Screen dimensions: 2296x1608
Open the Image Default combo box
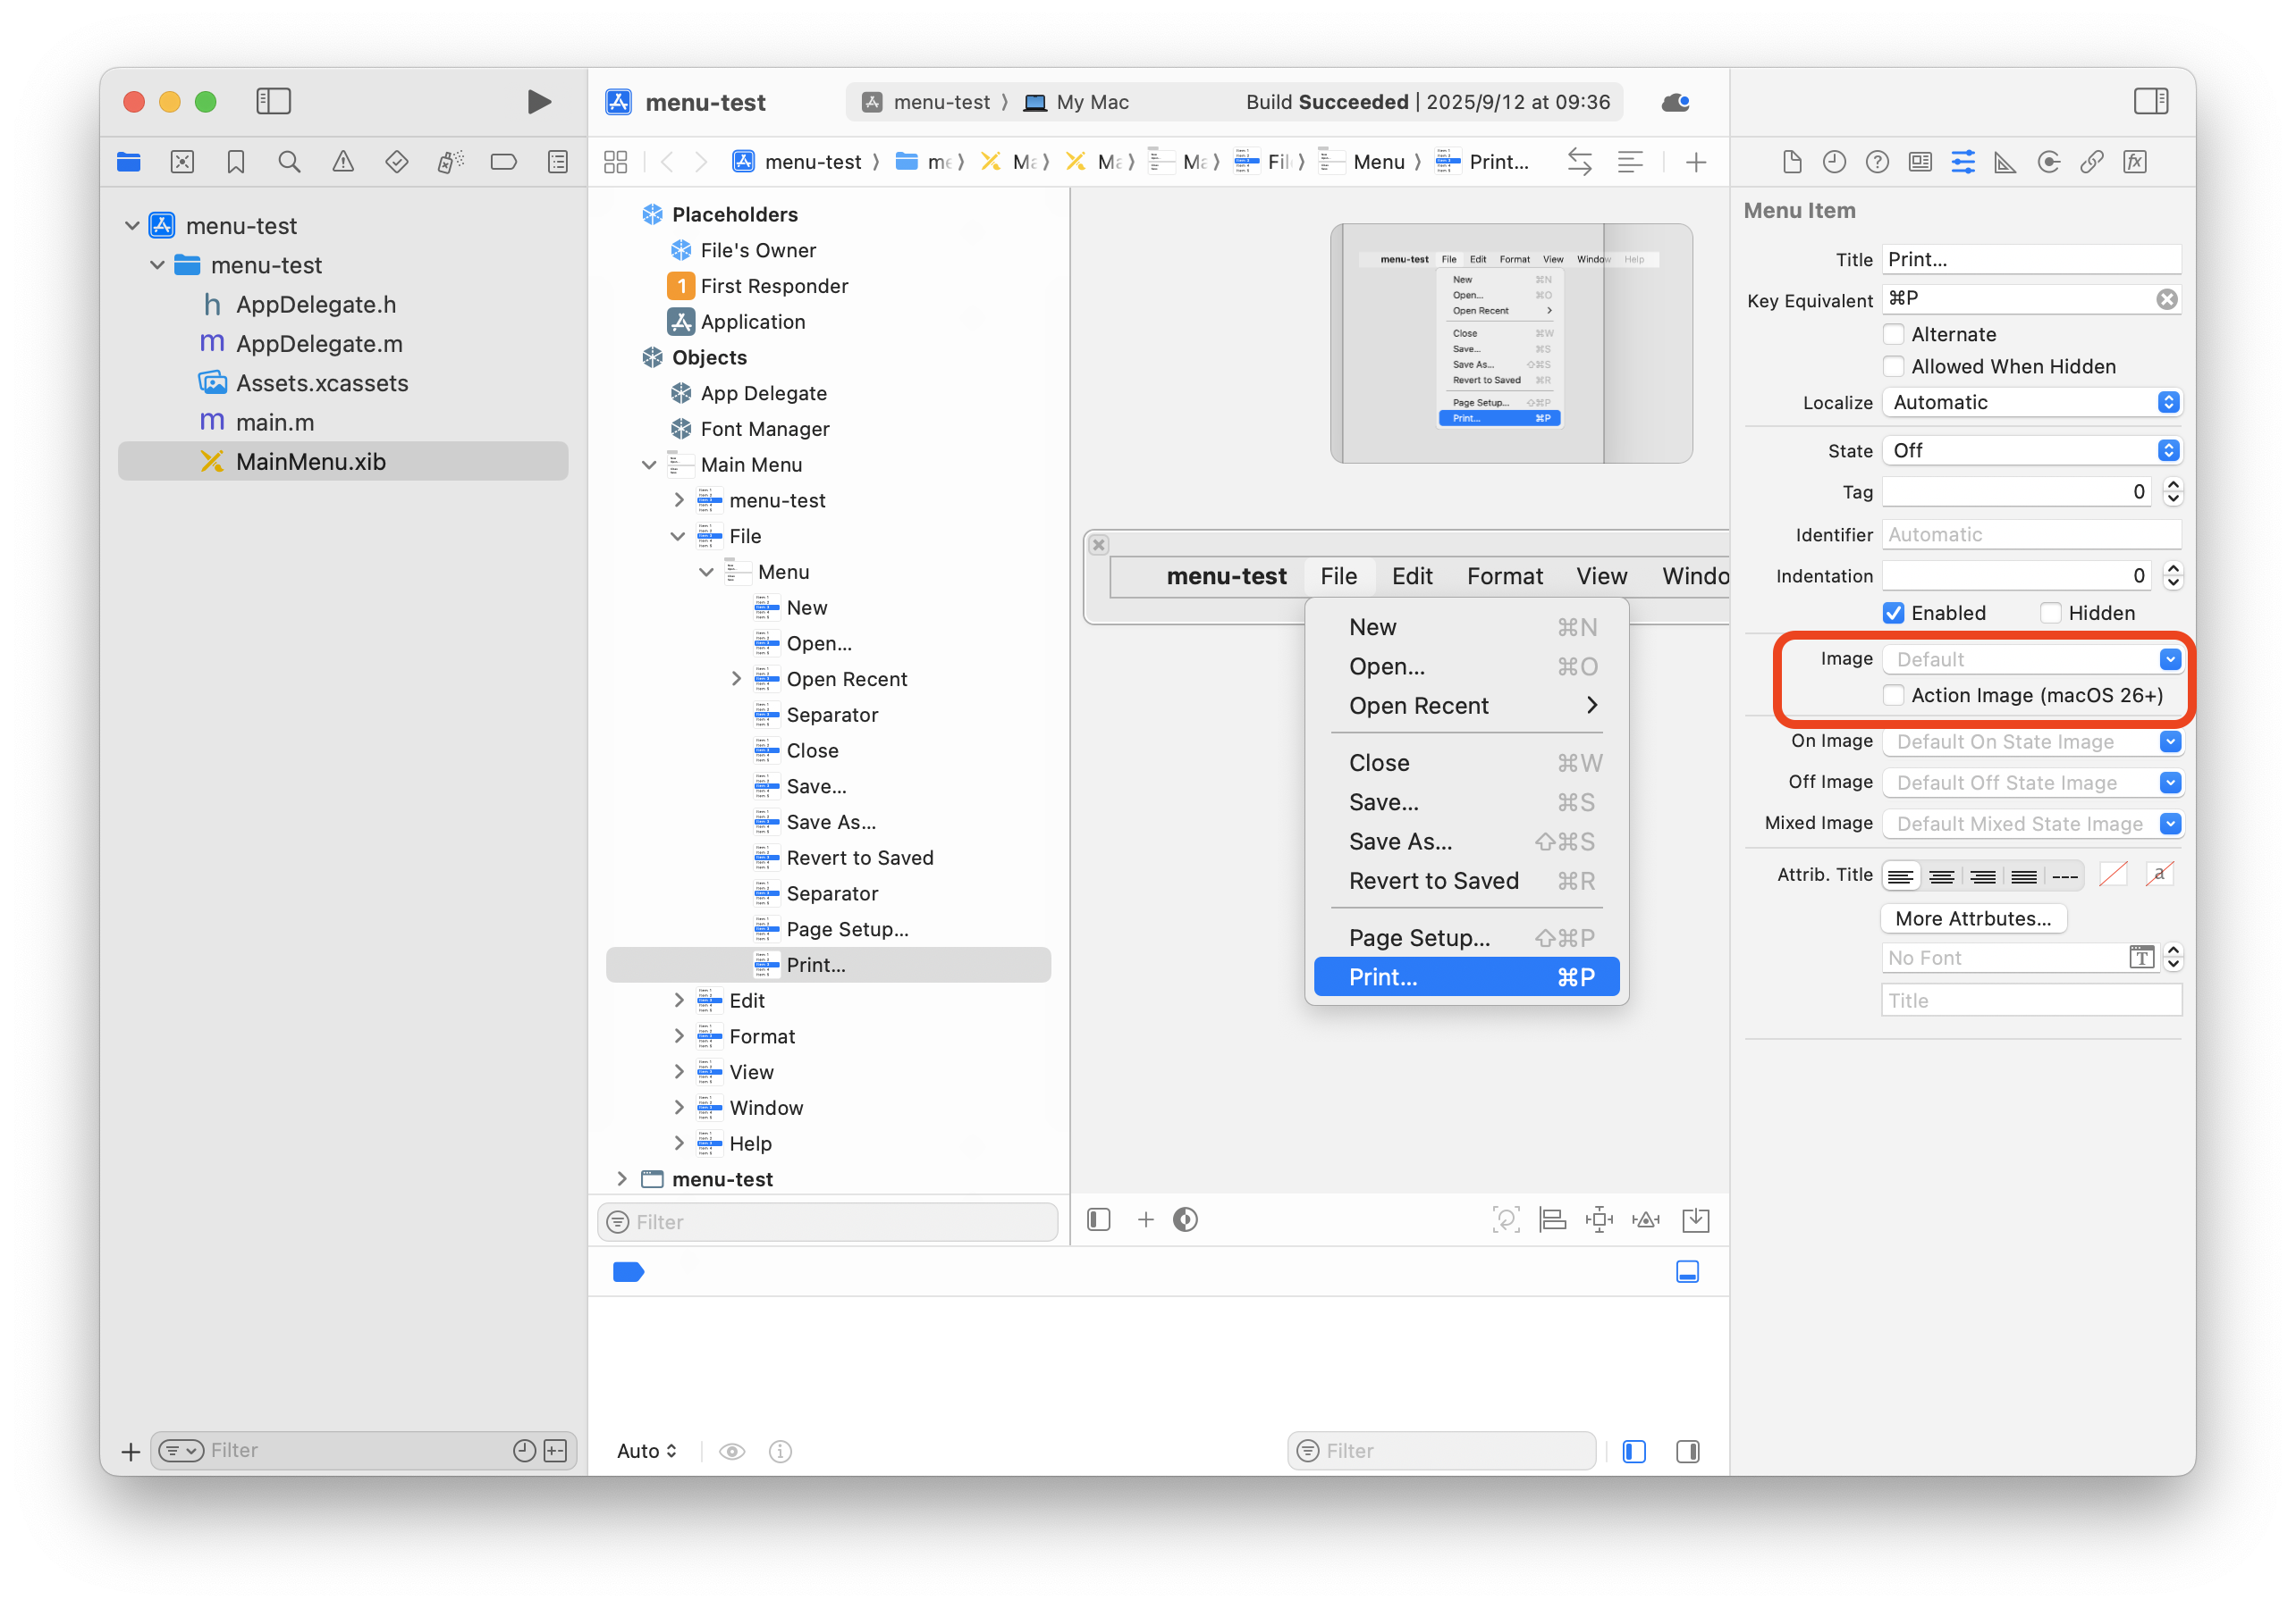2031,658
